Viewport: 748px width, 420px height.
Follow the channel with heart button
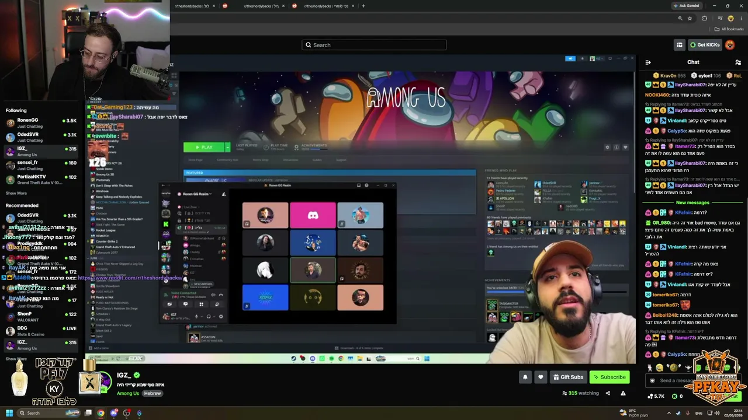point(541,377)
